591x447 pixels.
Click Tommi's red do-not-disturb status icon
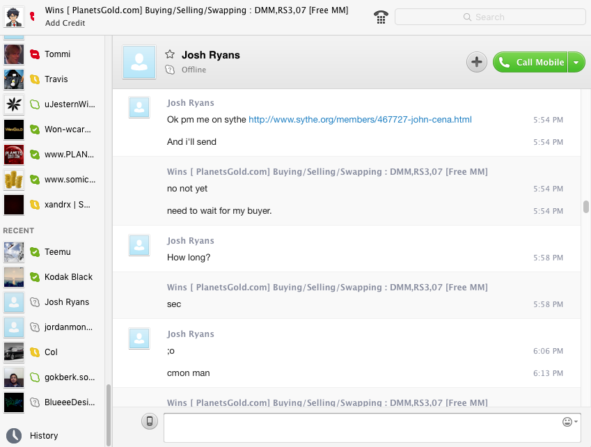(35, 54)
